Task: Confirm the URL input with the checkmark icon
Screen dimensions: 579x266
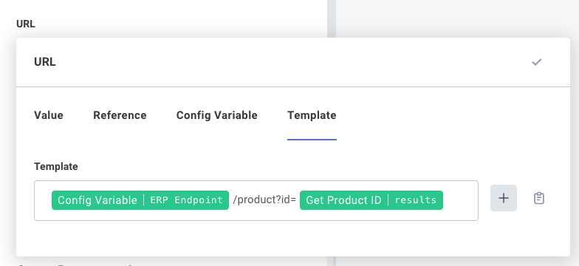Action: [x=536, y=62]
